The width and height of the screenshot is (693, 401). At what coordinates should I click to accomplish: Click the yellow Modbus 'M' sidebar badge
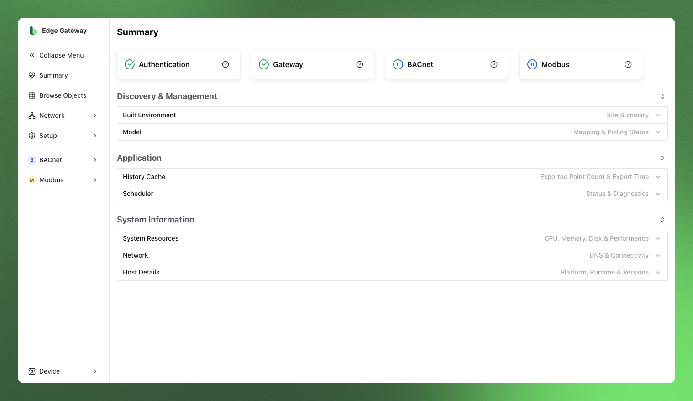(x=32, y=180)
